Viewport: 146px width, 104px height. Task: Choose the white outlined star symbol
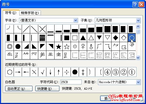tap(67, 46)
